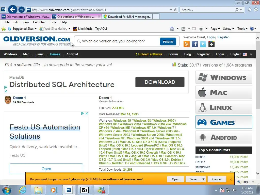Open the zoom level 100% dropdown
The image size is (260, 195).
pyautogui.click(x=253, y=182)
